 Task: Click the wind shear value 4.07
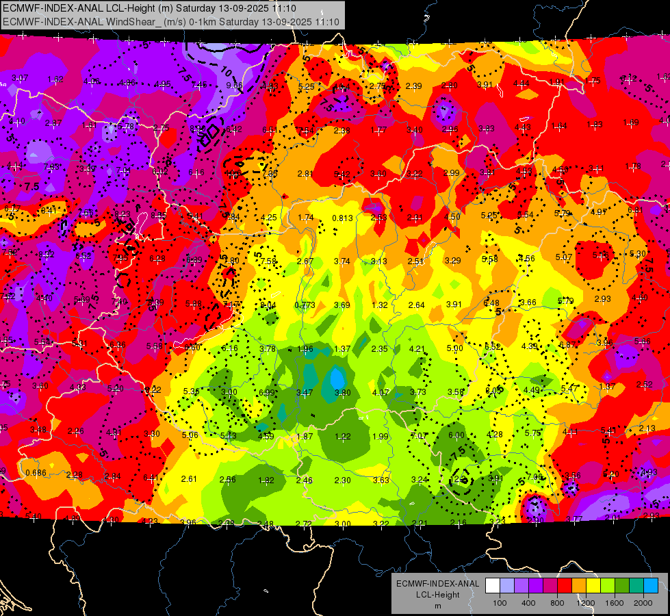tap(381, 392)
